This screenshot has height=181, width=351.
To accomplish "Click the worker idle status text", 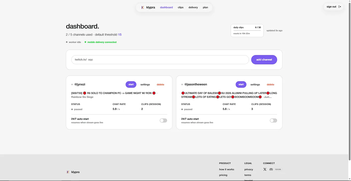I will pyautogui.click(x=75, y=42).
